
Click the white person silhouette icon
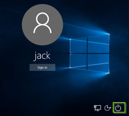pyautogui.click(x=42, y=23)
